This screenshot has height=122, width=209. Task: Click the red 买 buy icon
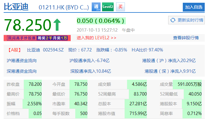pyautogui.click(x=121, y=7)
